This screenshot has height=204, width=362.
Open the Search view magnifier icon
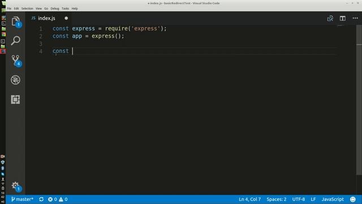(15, 41)
